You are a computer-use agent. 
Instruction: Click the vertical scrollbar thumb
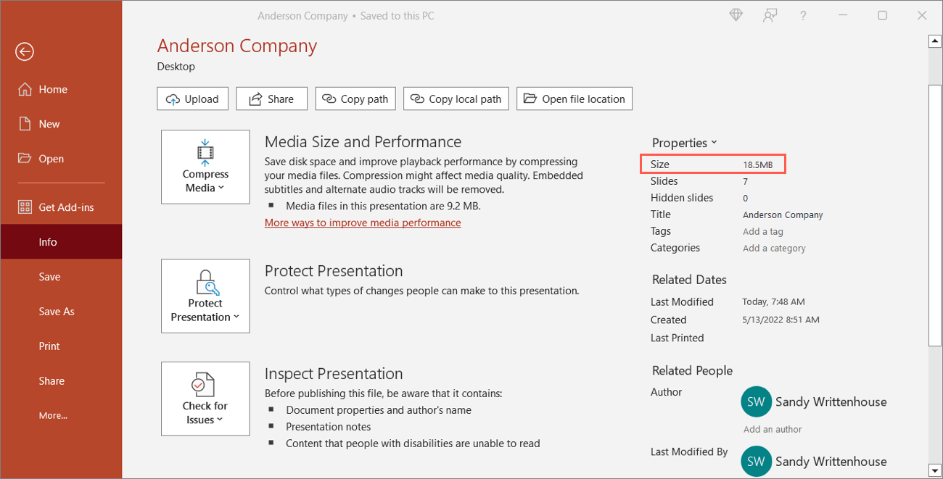(935, 214)
